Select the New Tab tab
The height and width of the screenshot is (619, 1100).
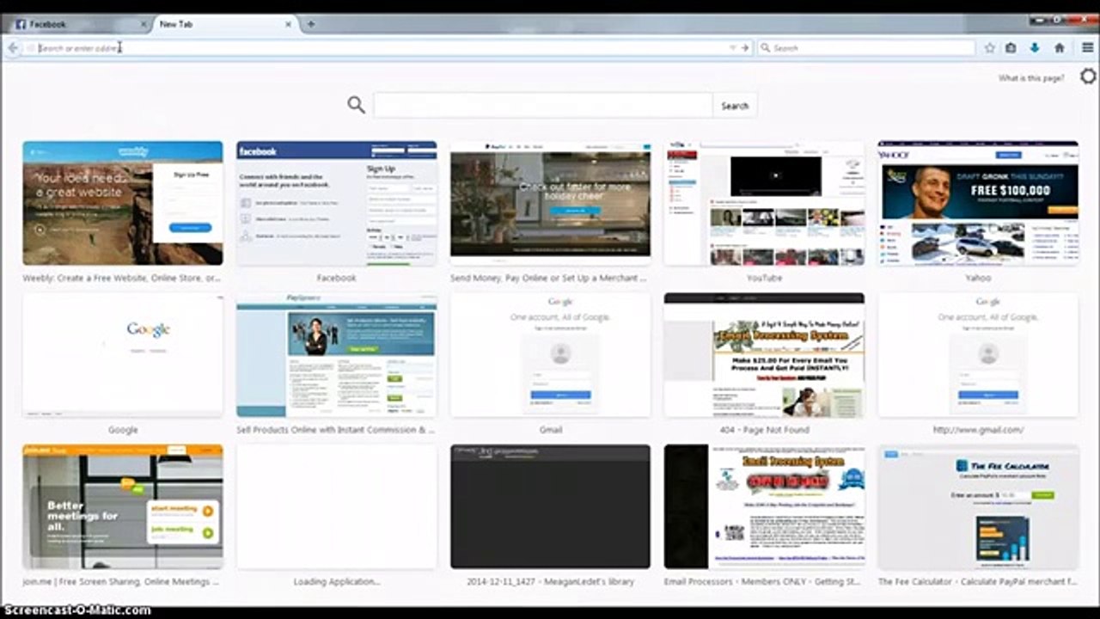225,24
